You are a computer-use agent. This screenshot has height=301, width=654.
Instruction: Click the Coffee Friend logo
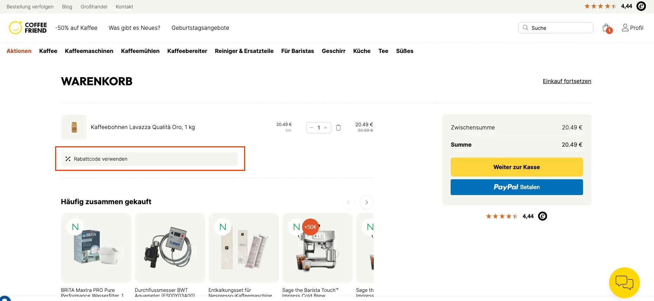pos(28,28)
